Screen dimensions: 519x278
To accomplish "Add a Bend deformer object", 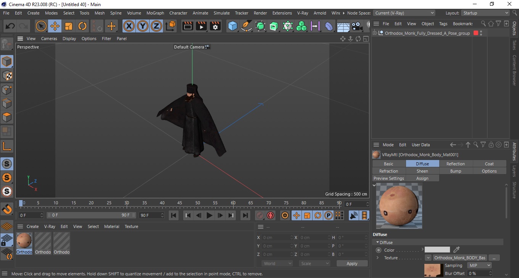I will (x=329, y=26).
